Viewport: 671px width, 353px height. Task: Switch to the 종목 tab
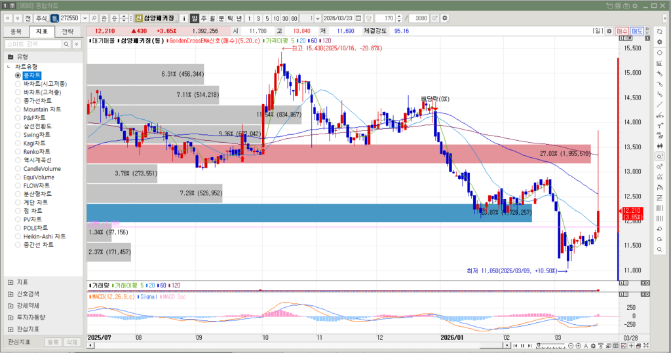16,31
